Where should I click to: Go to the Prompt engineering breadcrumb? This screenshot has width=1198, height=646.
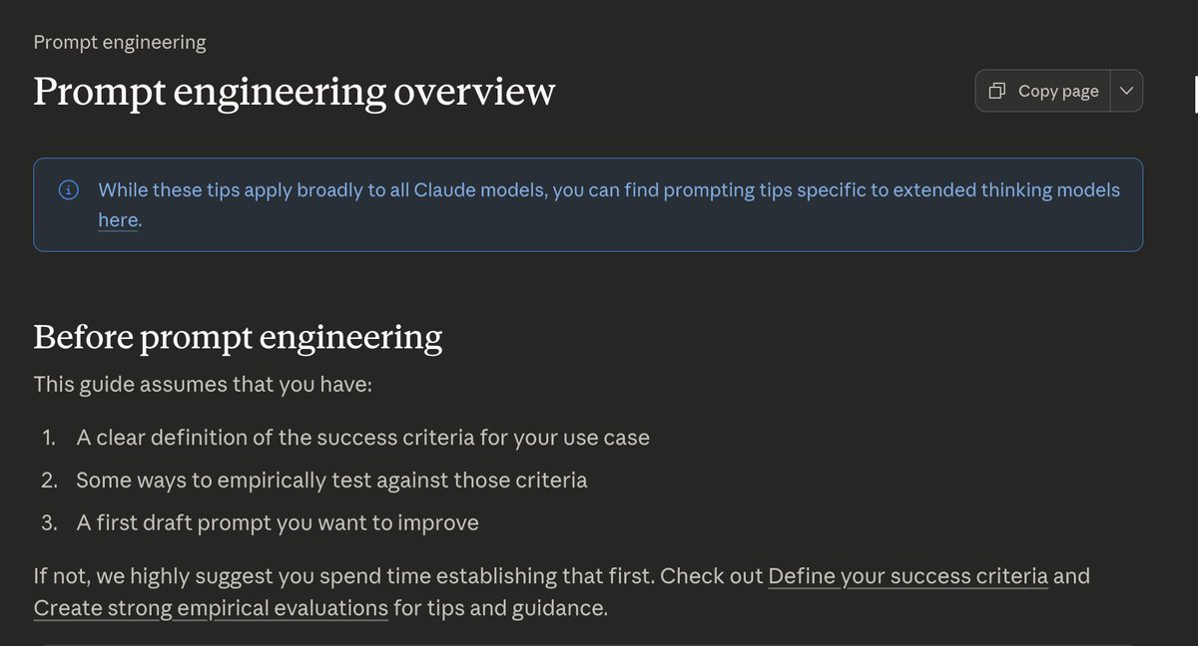click(x=120, y=42)
